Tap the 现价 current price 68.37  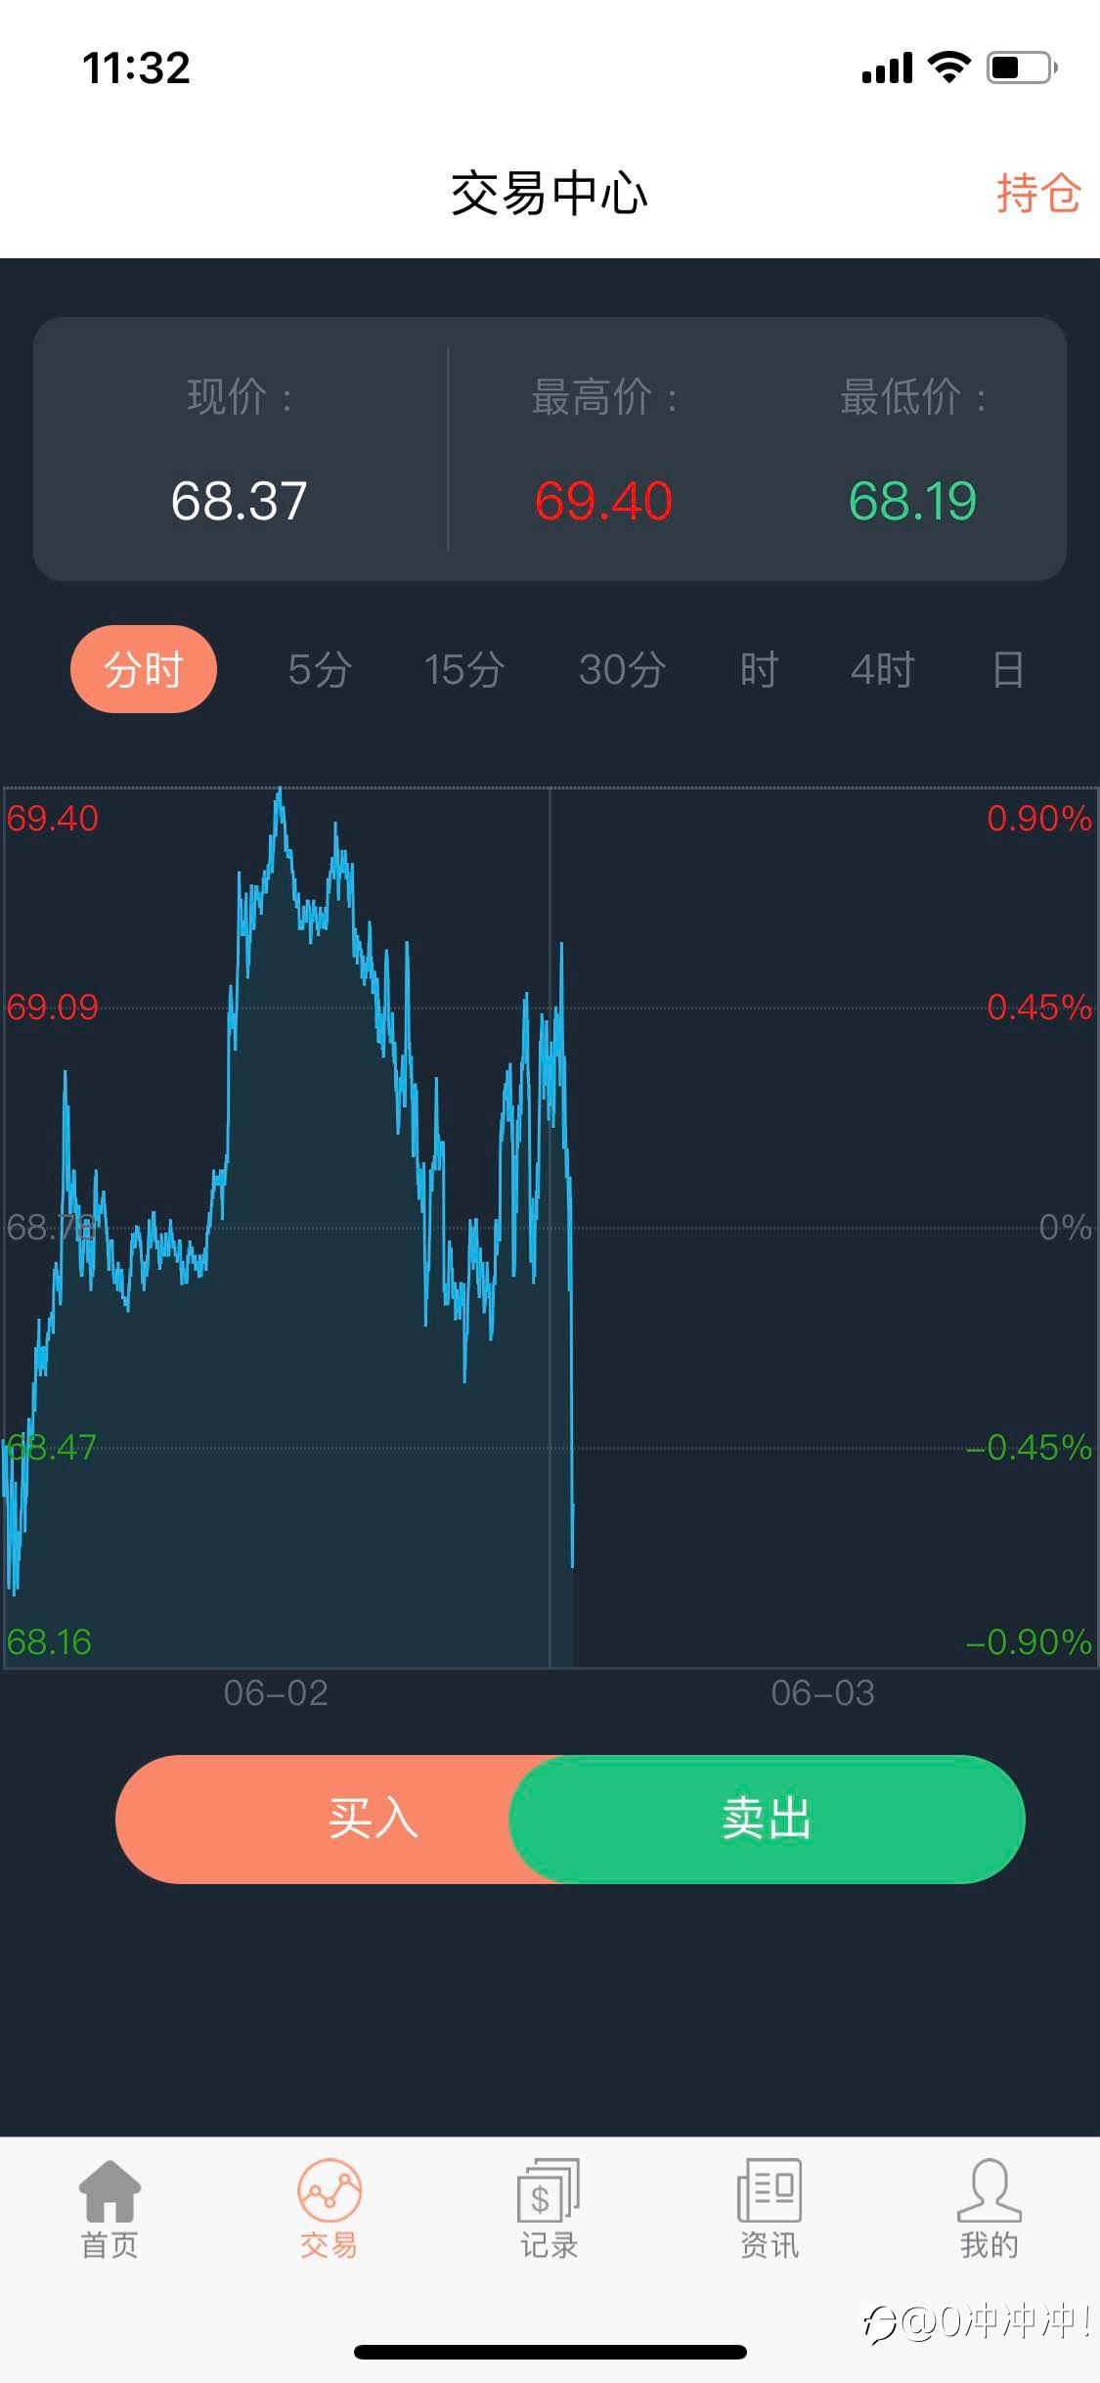pos(240,501)
